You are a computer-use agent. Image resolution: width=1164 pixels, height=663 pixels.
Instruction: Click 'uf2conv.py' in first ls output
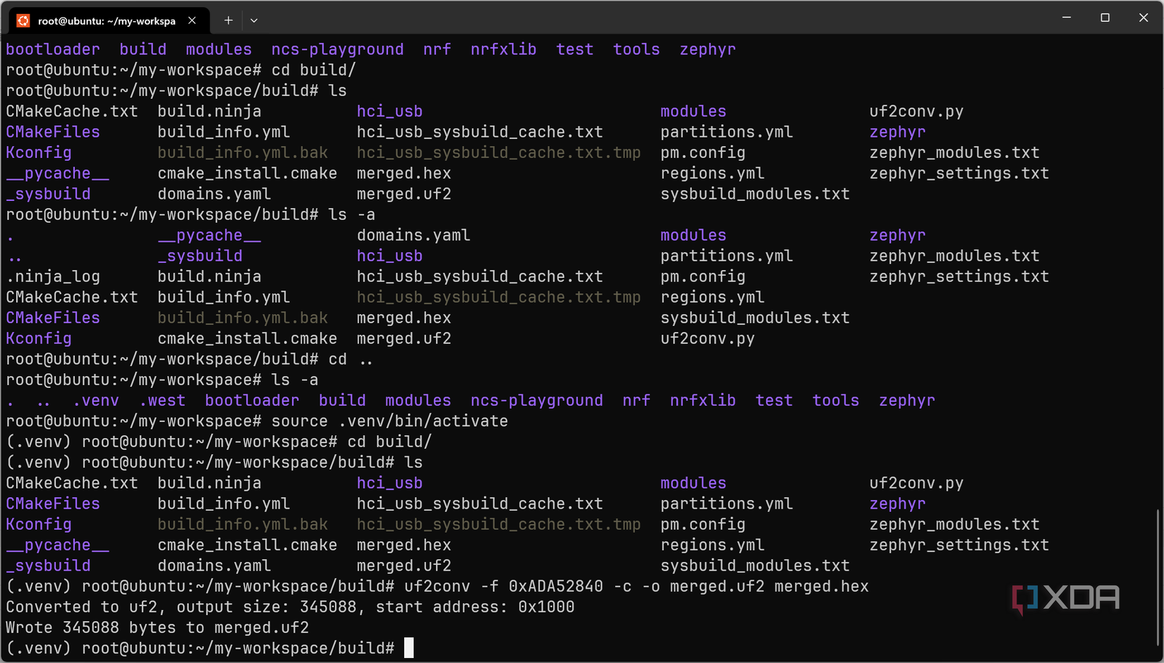click(916, 111)
